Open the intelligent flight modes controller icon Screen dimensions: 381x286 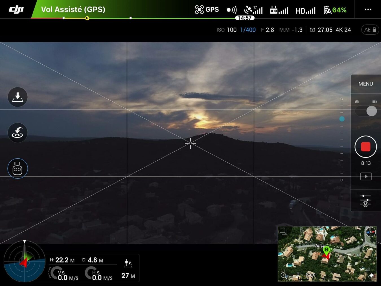[x=17, y=169]
